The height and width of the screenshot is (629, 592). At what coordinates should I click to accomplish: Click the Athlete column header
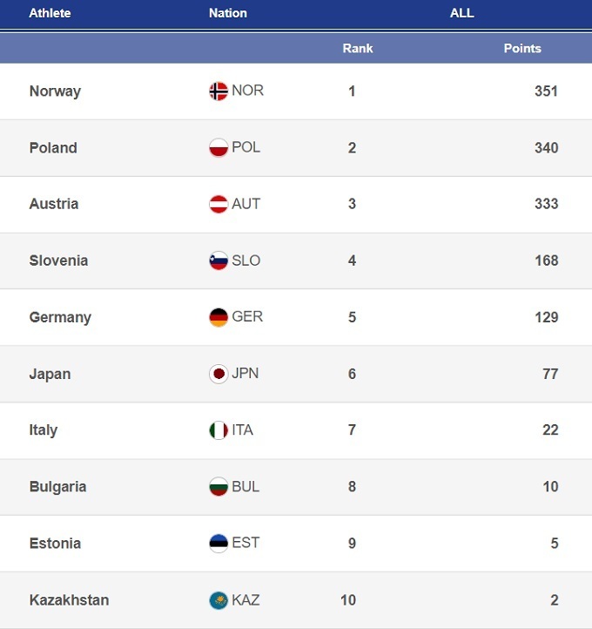point(50,13)
